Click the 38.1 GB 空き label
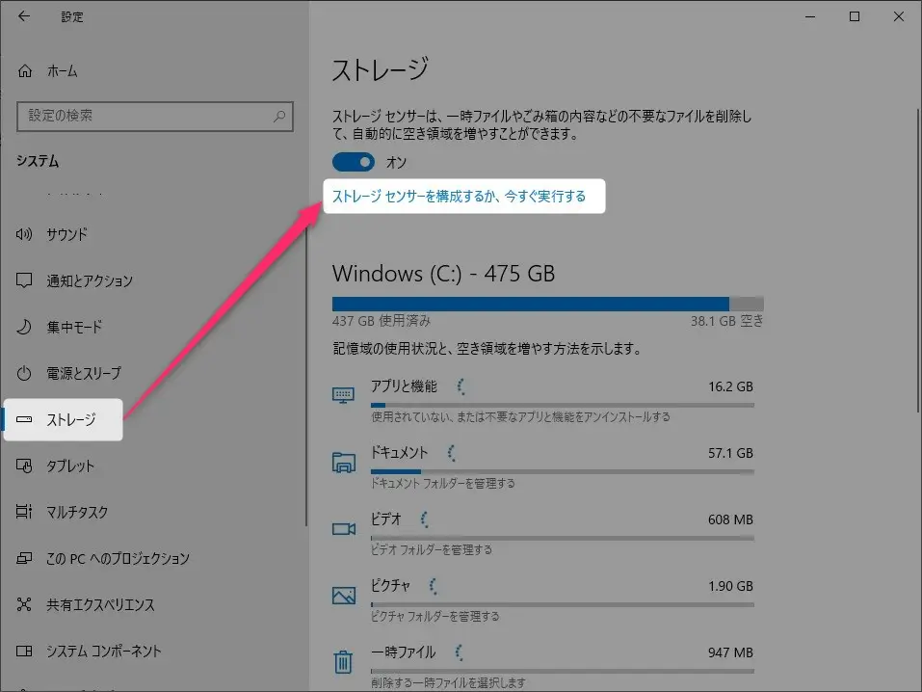Viewport: 922px width, 692px height. 726,321
